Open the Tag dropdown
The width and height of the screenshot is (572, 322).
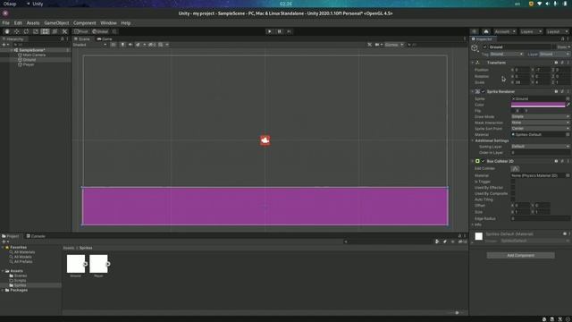coord(507,54)
